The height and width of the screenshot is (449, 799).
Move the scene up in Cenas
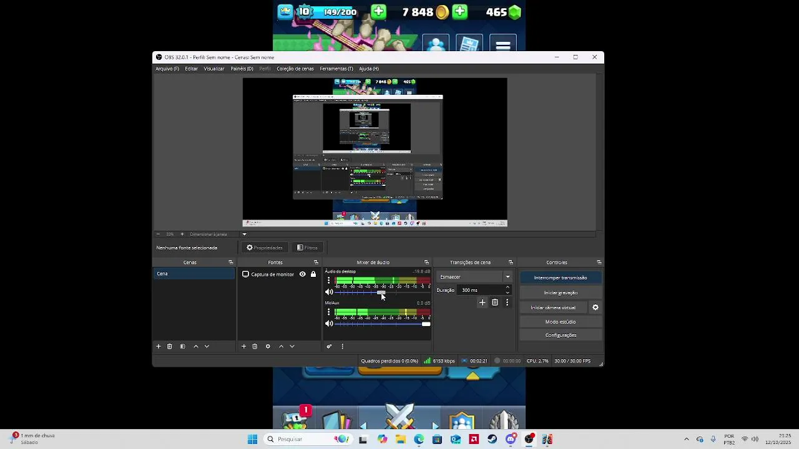coord(196,346)
